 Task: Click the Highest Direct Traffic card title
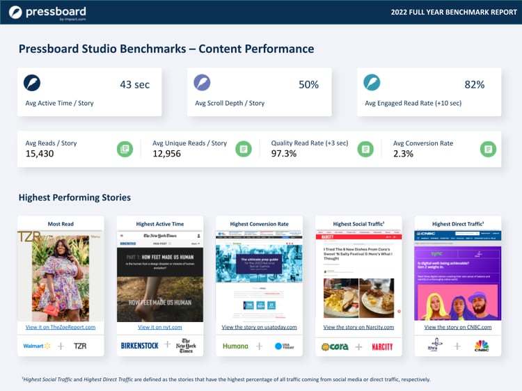coord(458,224)
